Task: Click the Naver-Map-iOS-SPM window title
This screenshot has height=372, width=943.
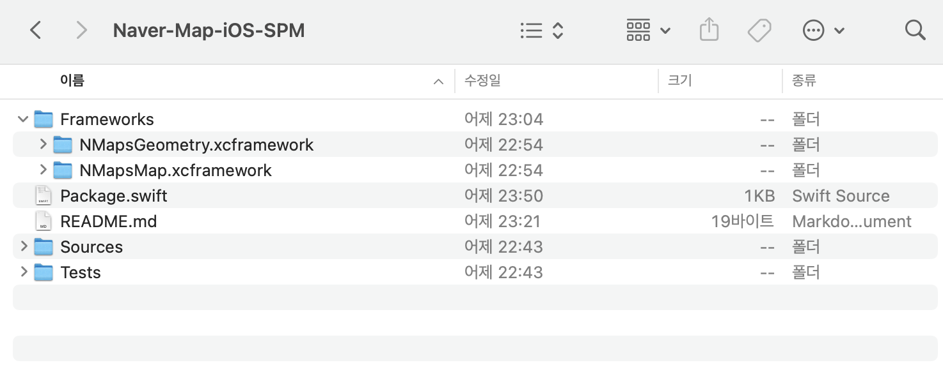Action: tap(209, 30)
